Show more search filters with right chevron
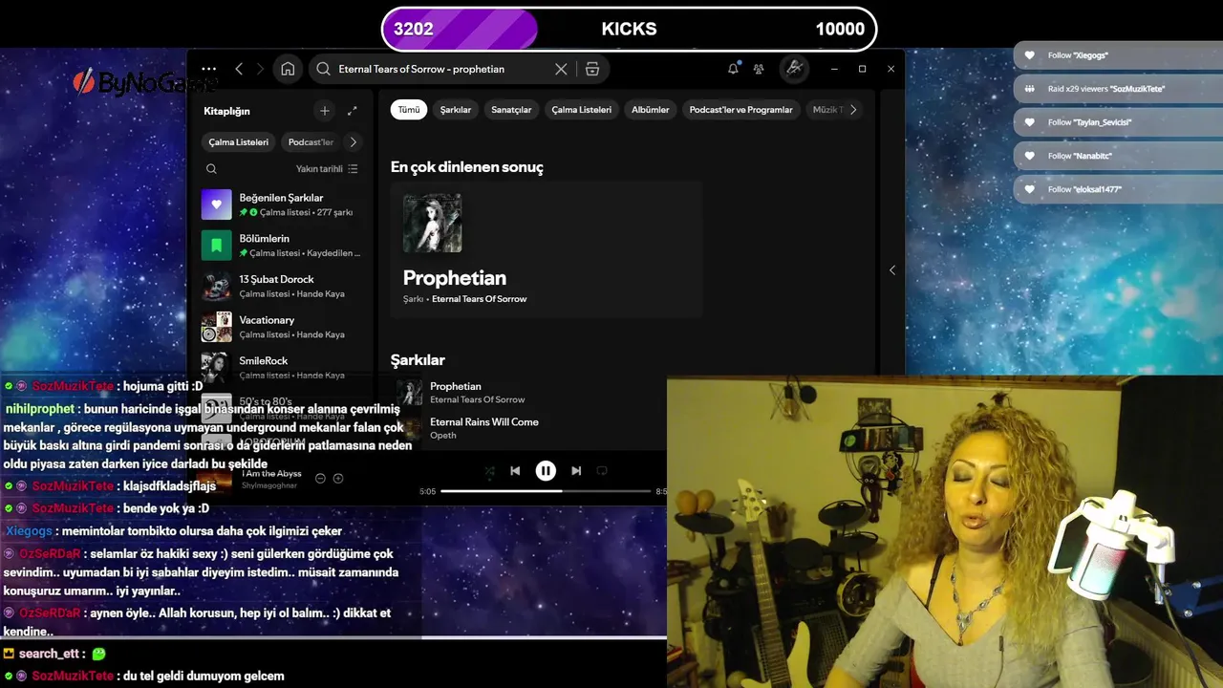Viewport: 1223px width, 688px height. (853, 110)
